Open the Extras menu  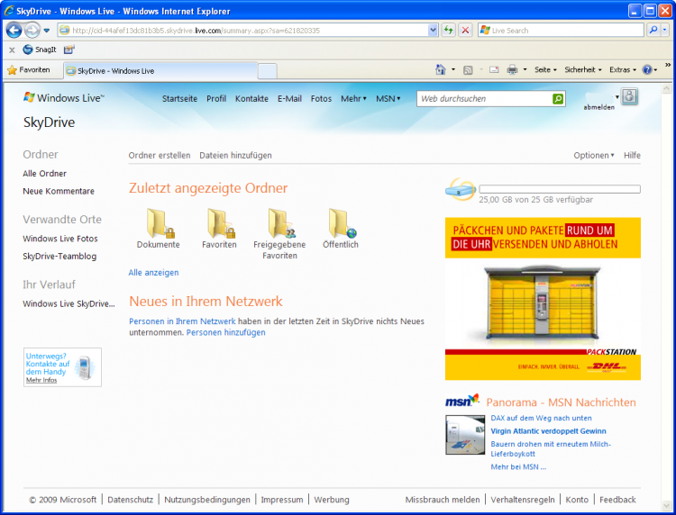(622, 69)
